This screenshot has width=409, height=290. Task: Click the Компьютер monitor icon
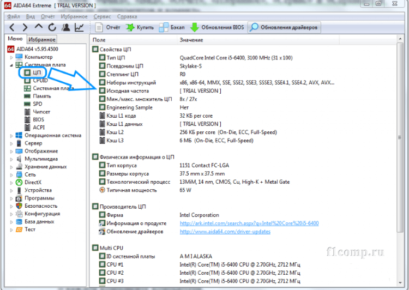point(19,57)
